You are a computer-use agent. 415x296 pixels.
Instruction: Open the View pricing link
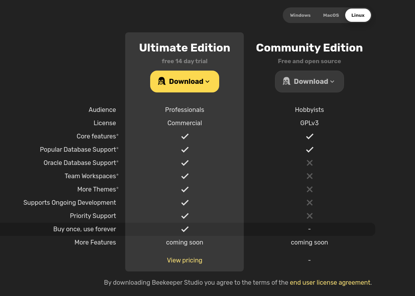coord(184,260)
